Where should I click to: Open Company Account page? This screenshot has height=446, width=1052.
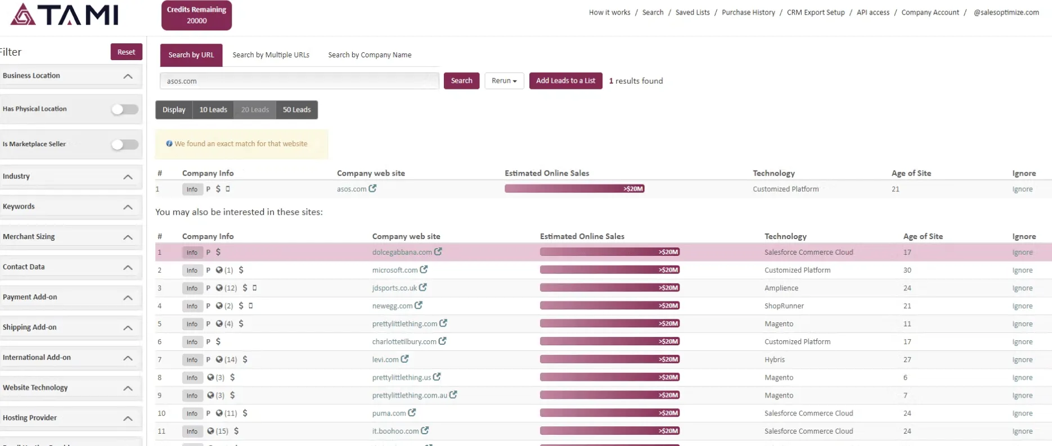pyautogui.click(x=930, y=12)
